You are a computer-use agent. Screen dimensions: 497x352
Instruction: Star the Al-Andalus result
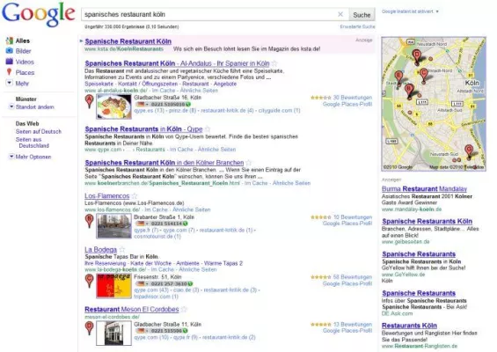(274, 63)
